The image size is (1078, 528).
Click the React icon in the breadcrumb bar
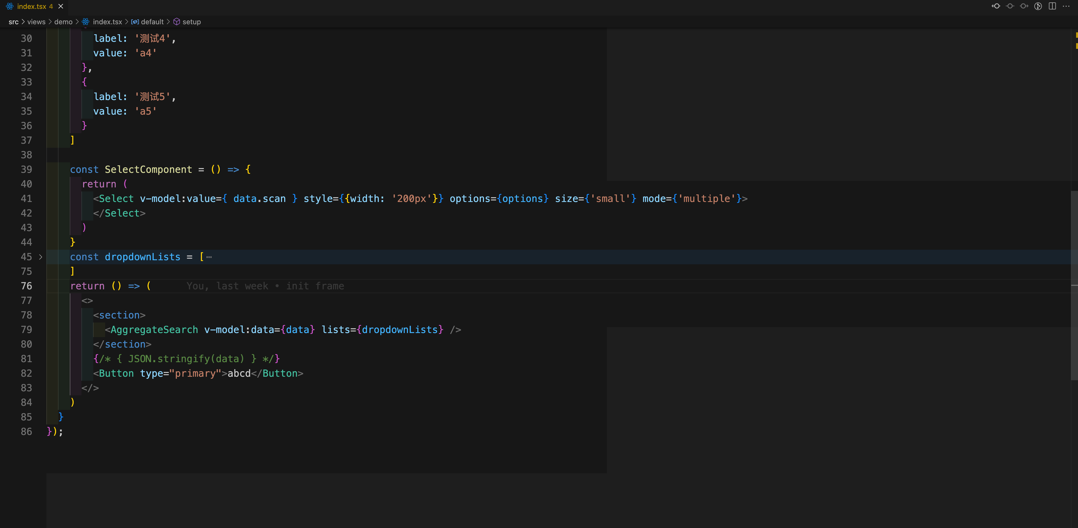pos(86,22)
